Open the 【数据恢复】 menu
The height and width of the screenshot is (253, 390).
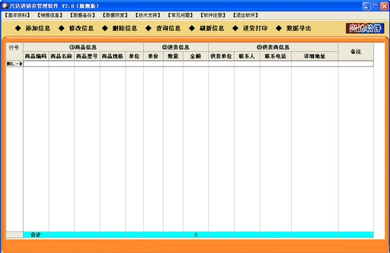point(115,15)
